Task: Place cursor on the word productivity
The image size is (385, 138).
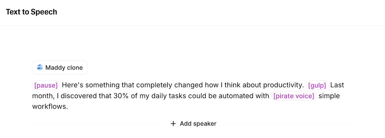Action: pyautogui.click(x=283, y=85)
